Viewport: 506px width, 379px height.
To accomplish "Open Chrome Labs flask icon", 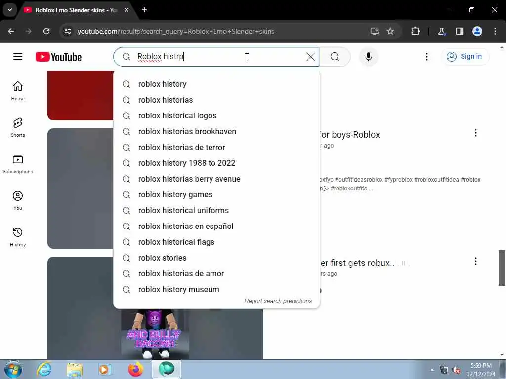I will 441,31.
